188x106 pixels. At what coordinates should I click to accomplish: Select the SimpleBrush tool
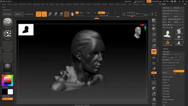click(167, 43)
